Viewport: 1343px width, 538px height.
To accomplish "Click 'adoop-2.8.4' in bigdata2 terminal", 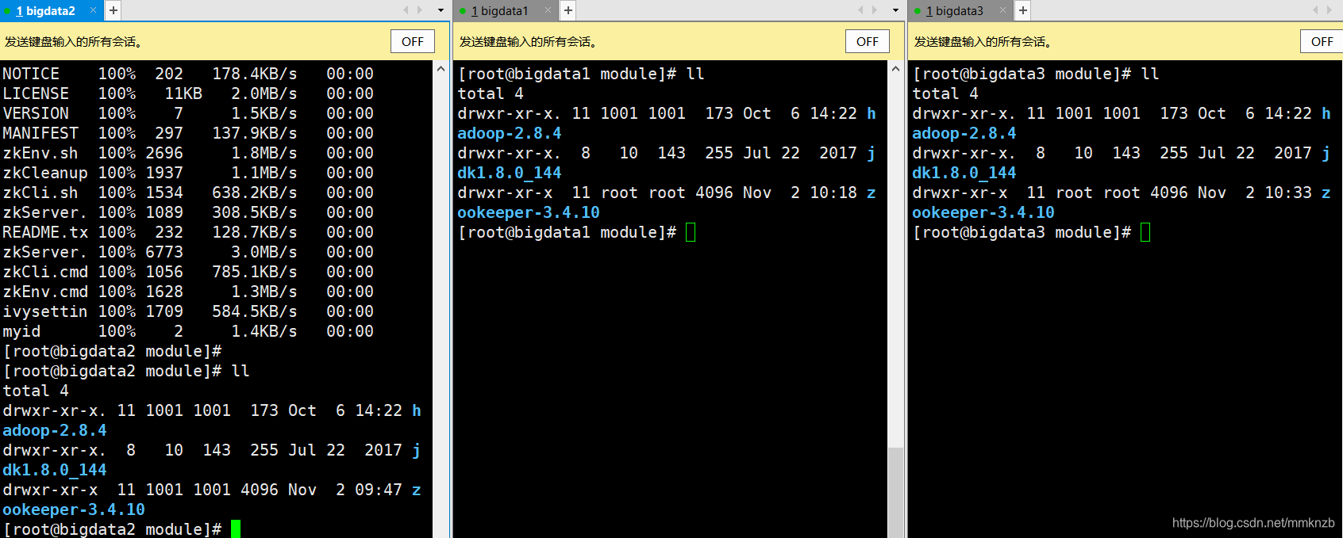I will pos(55,430).
